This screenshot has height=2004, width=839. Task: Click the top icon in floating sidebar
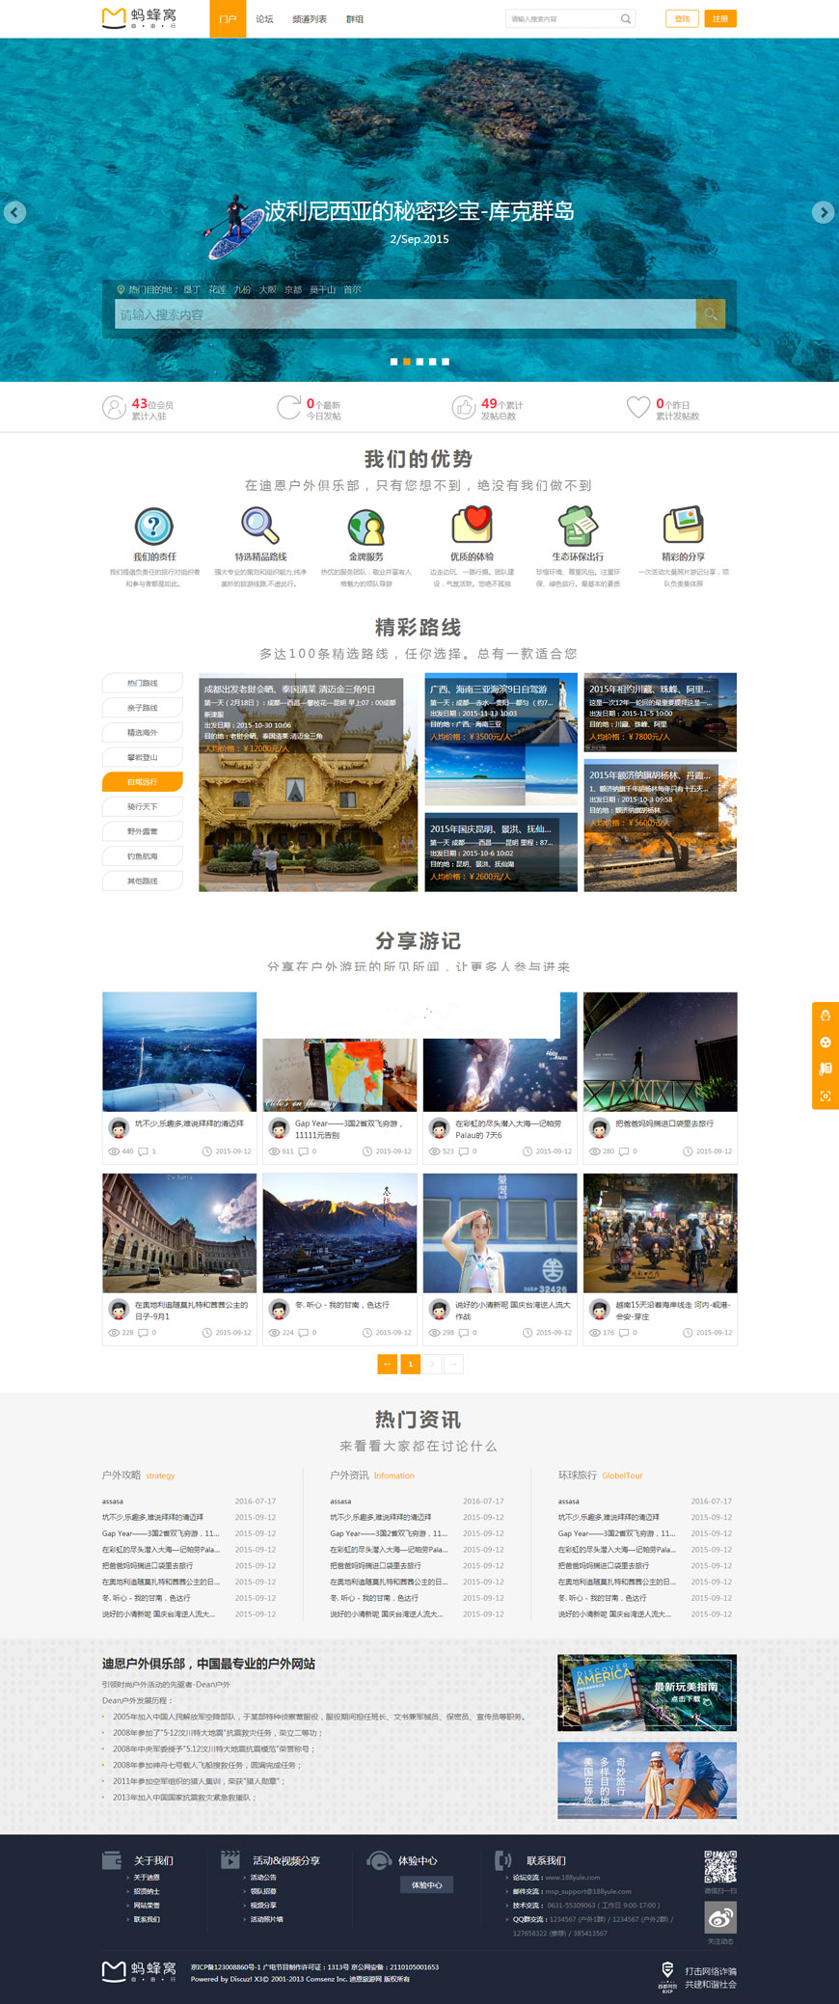pyautogui.click(x=825, y=1016)
